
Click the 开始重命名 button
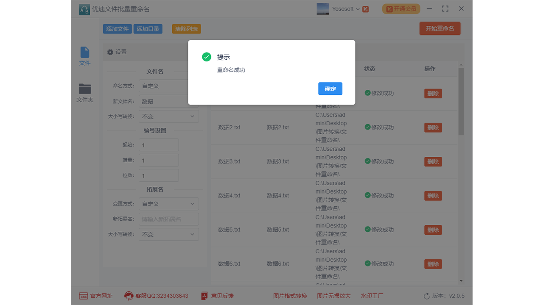440,29
